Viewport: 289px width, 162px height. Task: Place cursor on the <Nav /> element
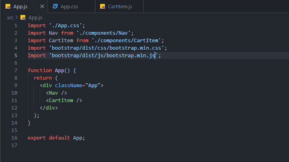point(56,93)
